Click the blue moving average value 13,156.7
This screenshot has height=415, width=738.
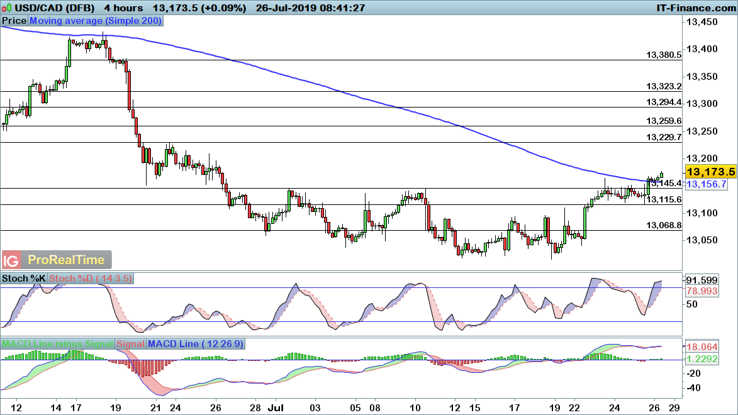(706, 184)
